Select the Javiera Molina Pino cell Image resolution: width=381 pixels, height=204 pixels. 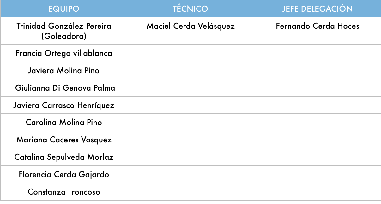point(64,70)
